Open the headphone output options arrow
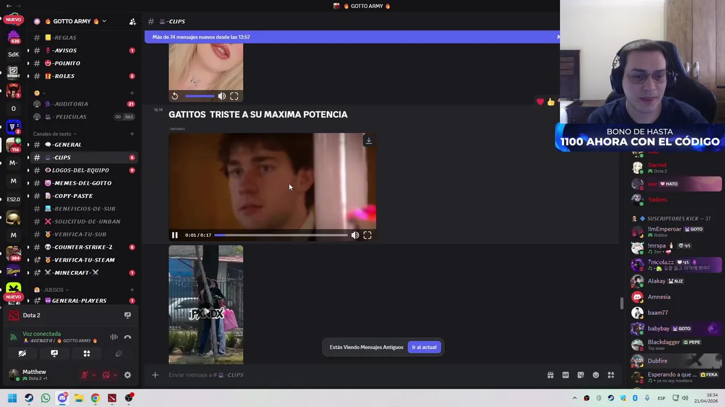 (116, 375)
